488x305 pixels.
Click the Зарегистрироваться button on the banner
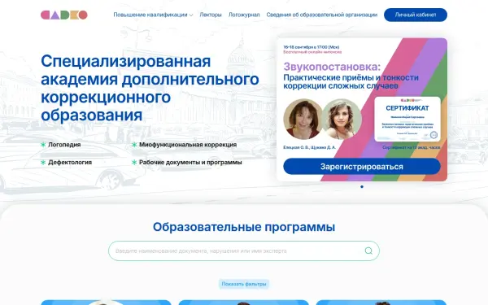(362, 167)
